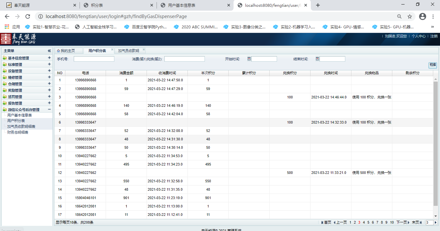Click the table's vertical scrollbar
Viewport: 440px width, 231px height.
point(435,142)
